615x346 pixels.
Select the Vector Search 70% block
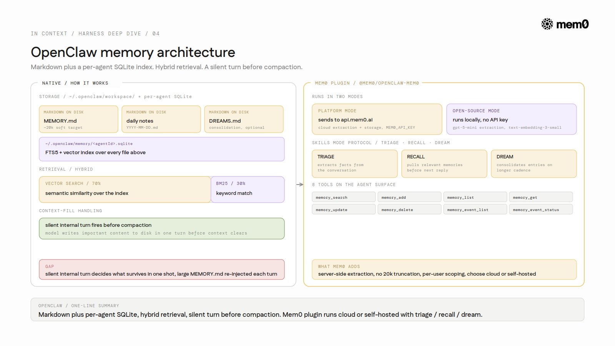pyautogui.click(x=125, y=190)
